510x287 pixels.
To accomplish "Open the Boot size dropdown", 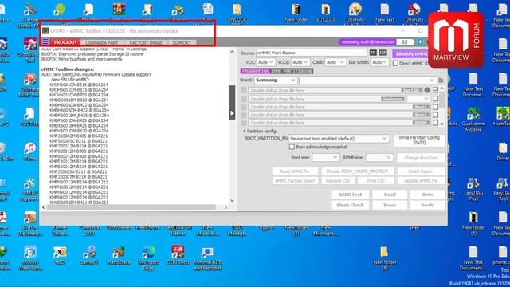I will [326, 158].
